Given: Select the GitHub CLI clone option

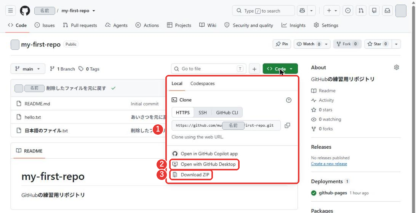Looking at the screenshot, I should click(x=227, y=112).
